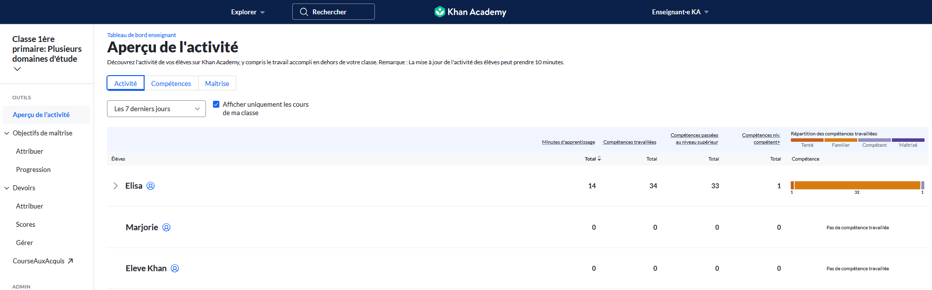Click the Élèves column header
Screen dimensions: 932x290
(x=118, y=159)
